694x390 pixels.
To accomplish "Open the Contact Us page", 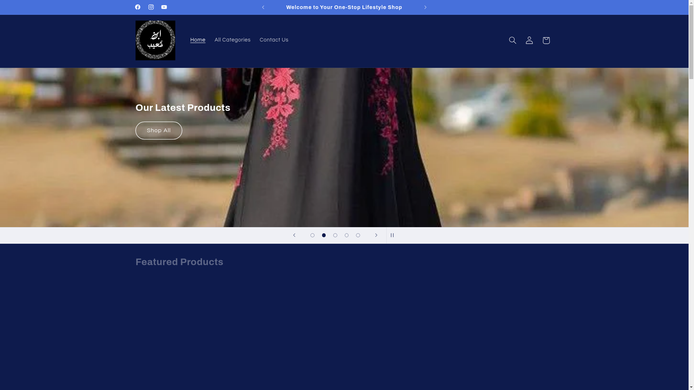I will (x=274, y=40).
